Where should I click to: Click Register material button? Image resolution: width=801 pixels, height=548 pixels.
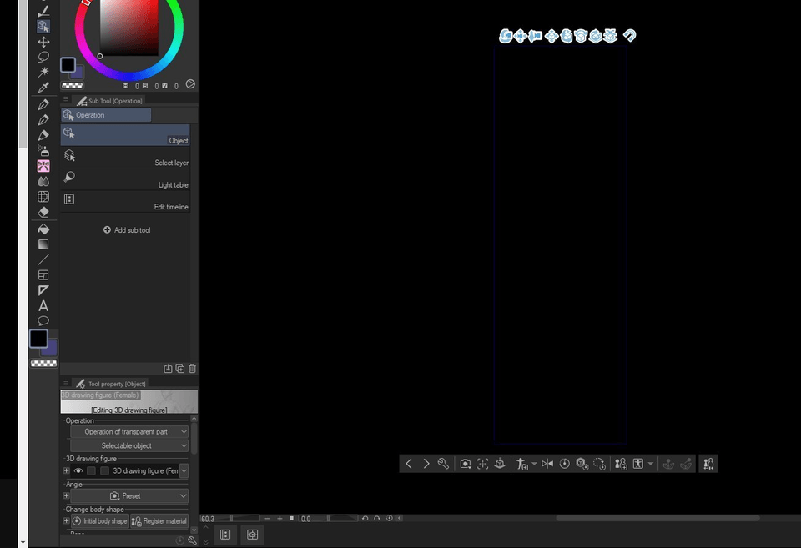click(x=159, y=521)
